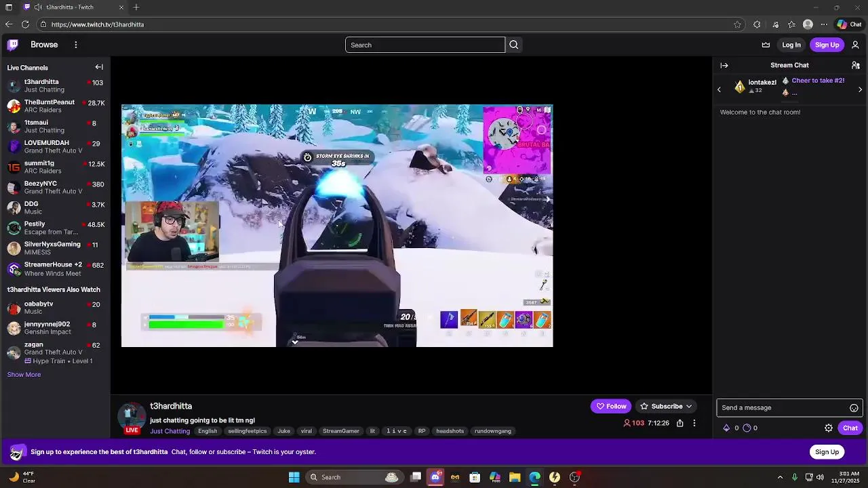Click the magnifier search button
868x488 pixels.
(x=514, y=45)
